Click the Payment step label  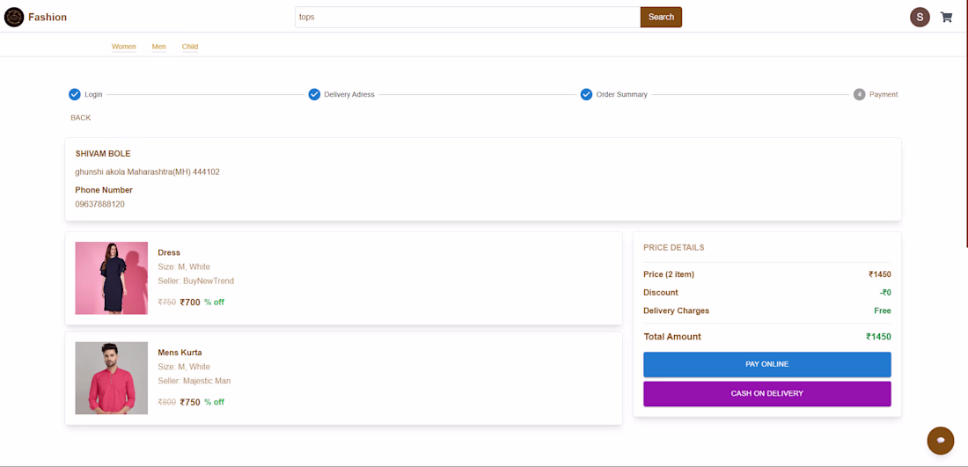coord(884,94)
